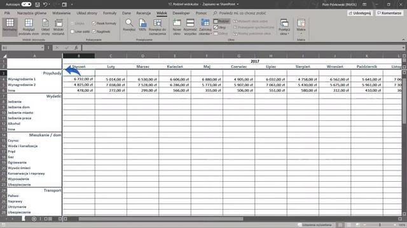Click the horizontal scrollbar of the right pane
The height and width of the screenshot is (228, 407).
tap(161, 219)
